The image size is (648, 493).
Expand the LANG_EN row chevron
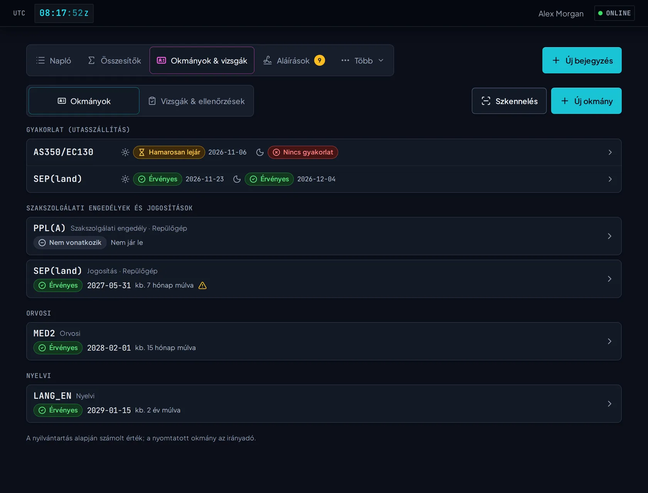pyautogui.click(x=609, y=403)
